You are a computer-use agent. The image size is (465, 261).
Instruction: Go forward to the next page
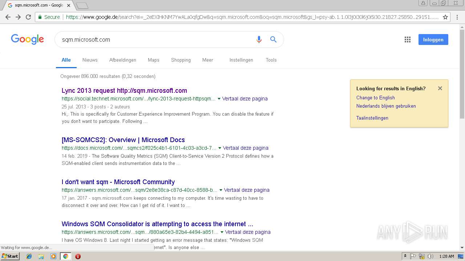coord(18,17)
